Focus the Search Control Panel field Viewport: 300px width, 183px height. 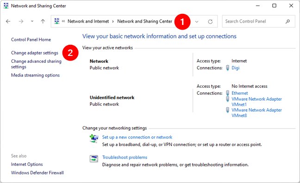[254, 21]
